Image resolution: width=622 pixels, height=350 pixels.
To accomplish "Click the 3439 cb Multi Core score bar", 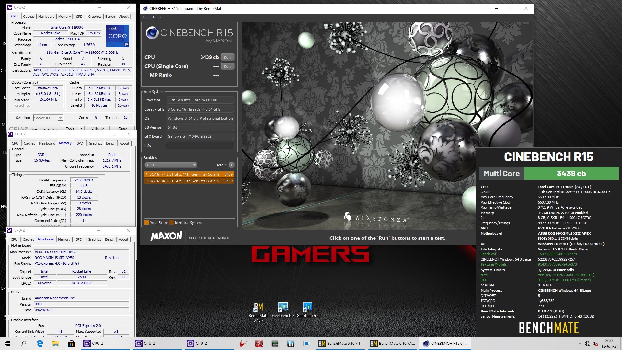I will click(571, 173).
